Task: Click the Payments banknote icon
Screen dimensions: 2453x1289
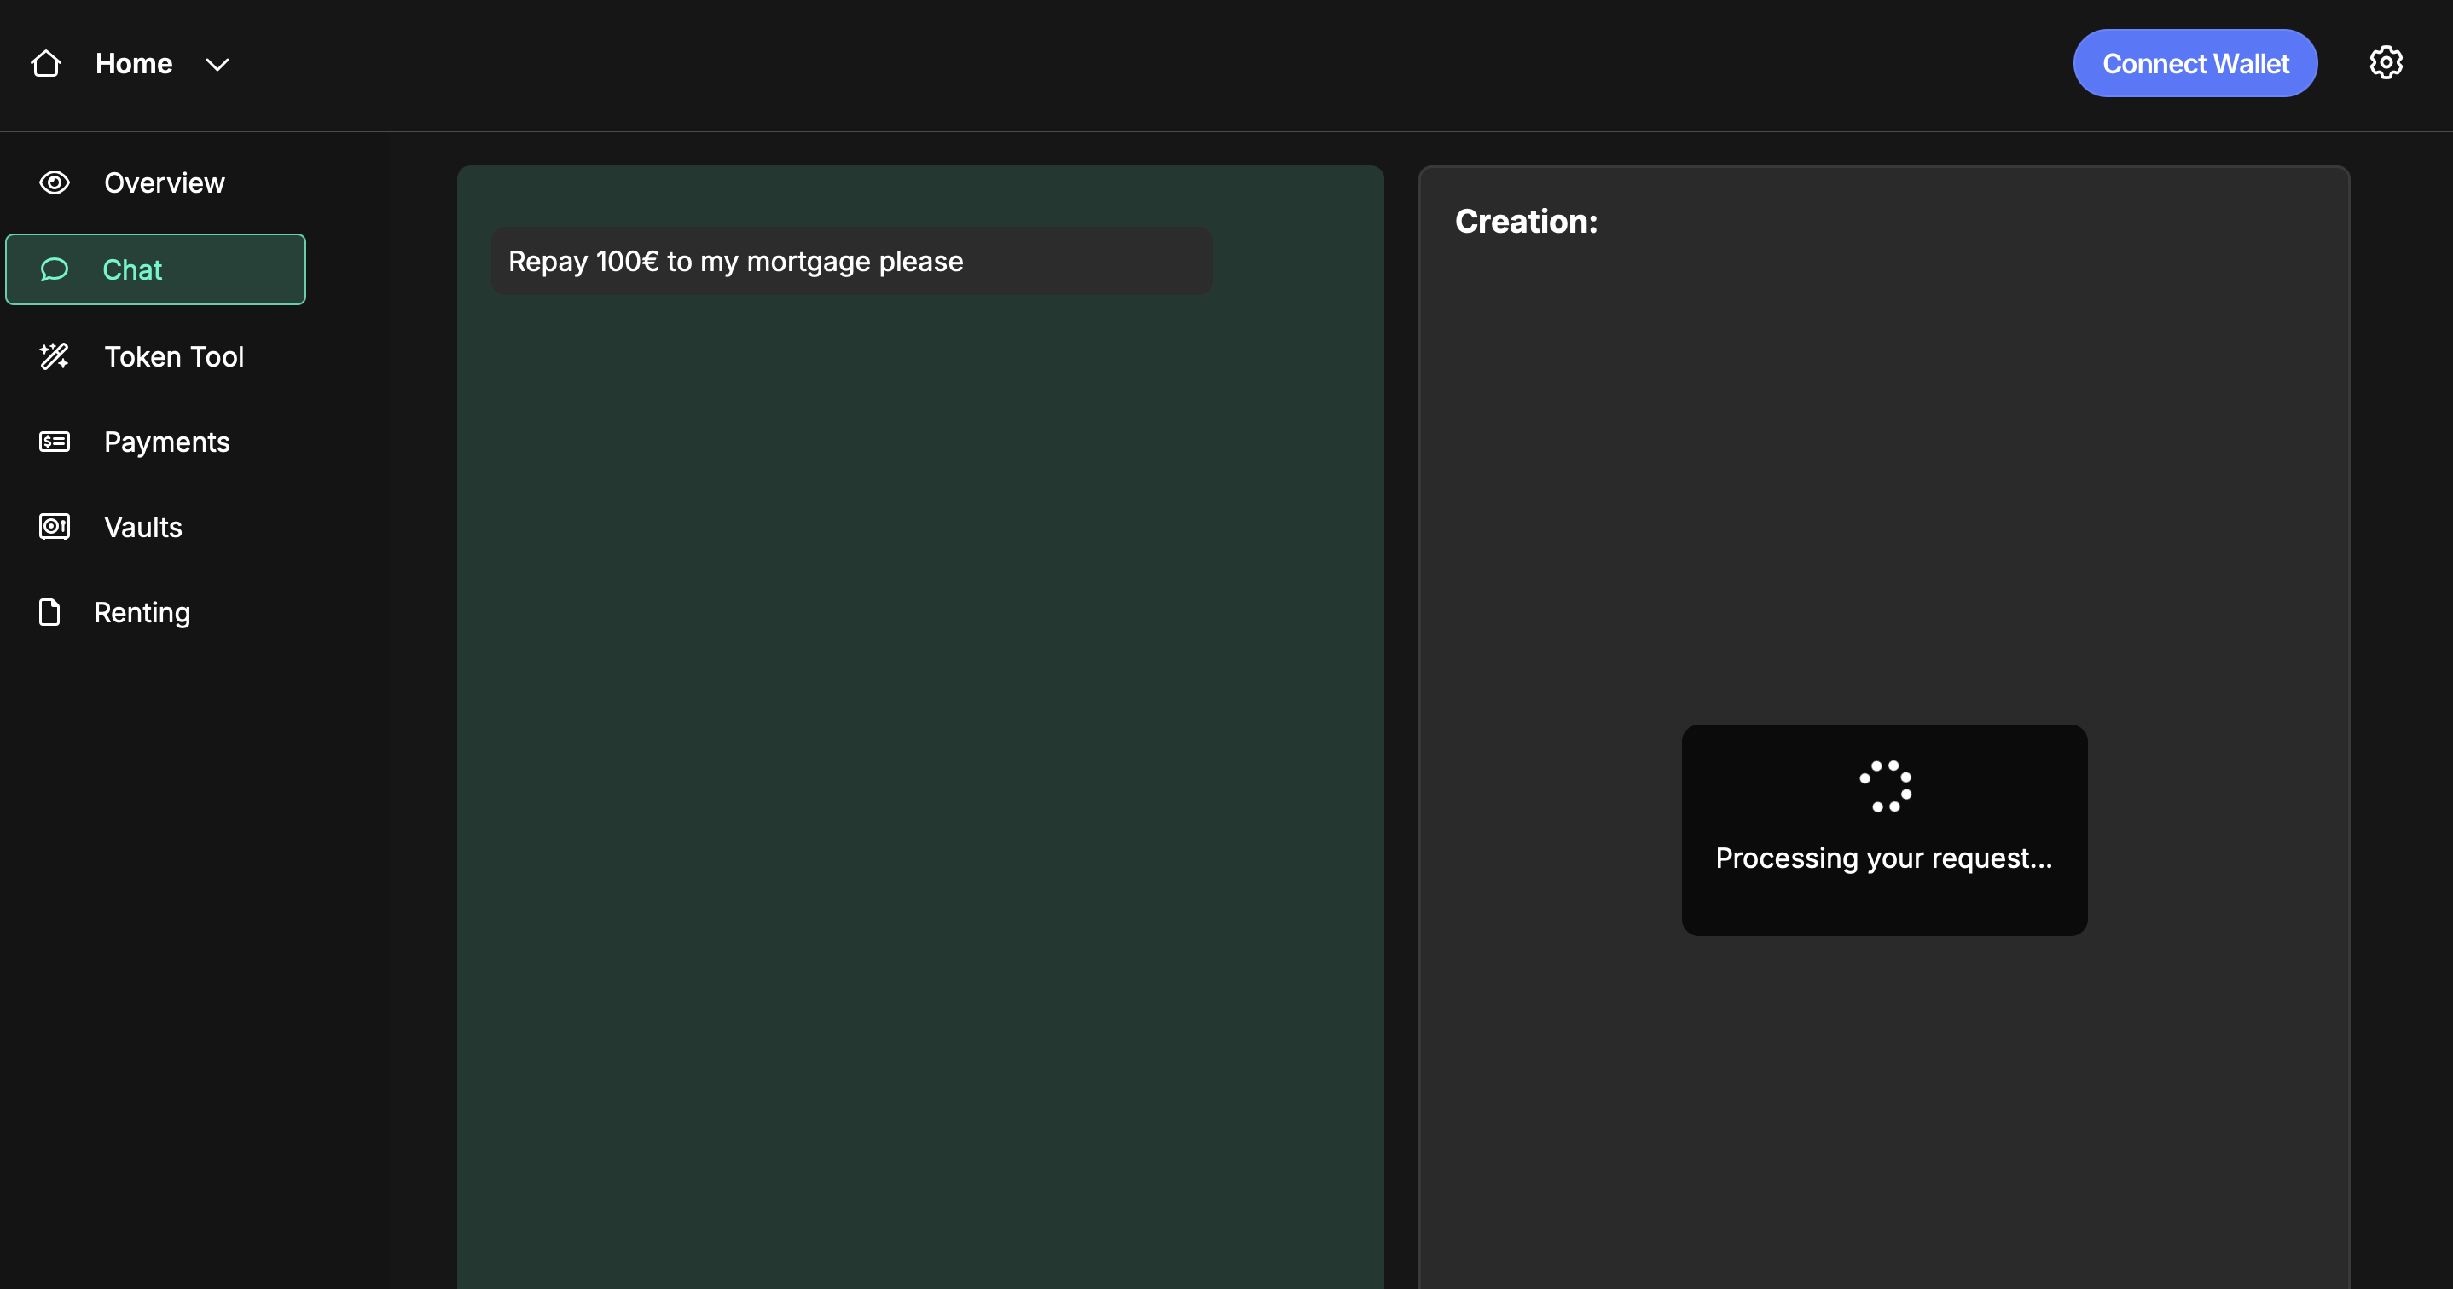Action: tap(55, 442)
